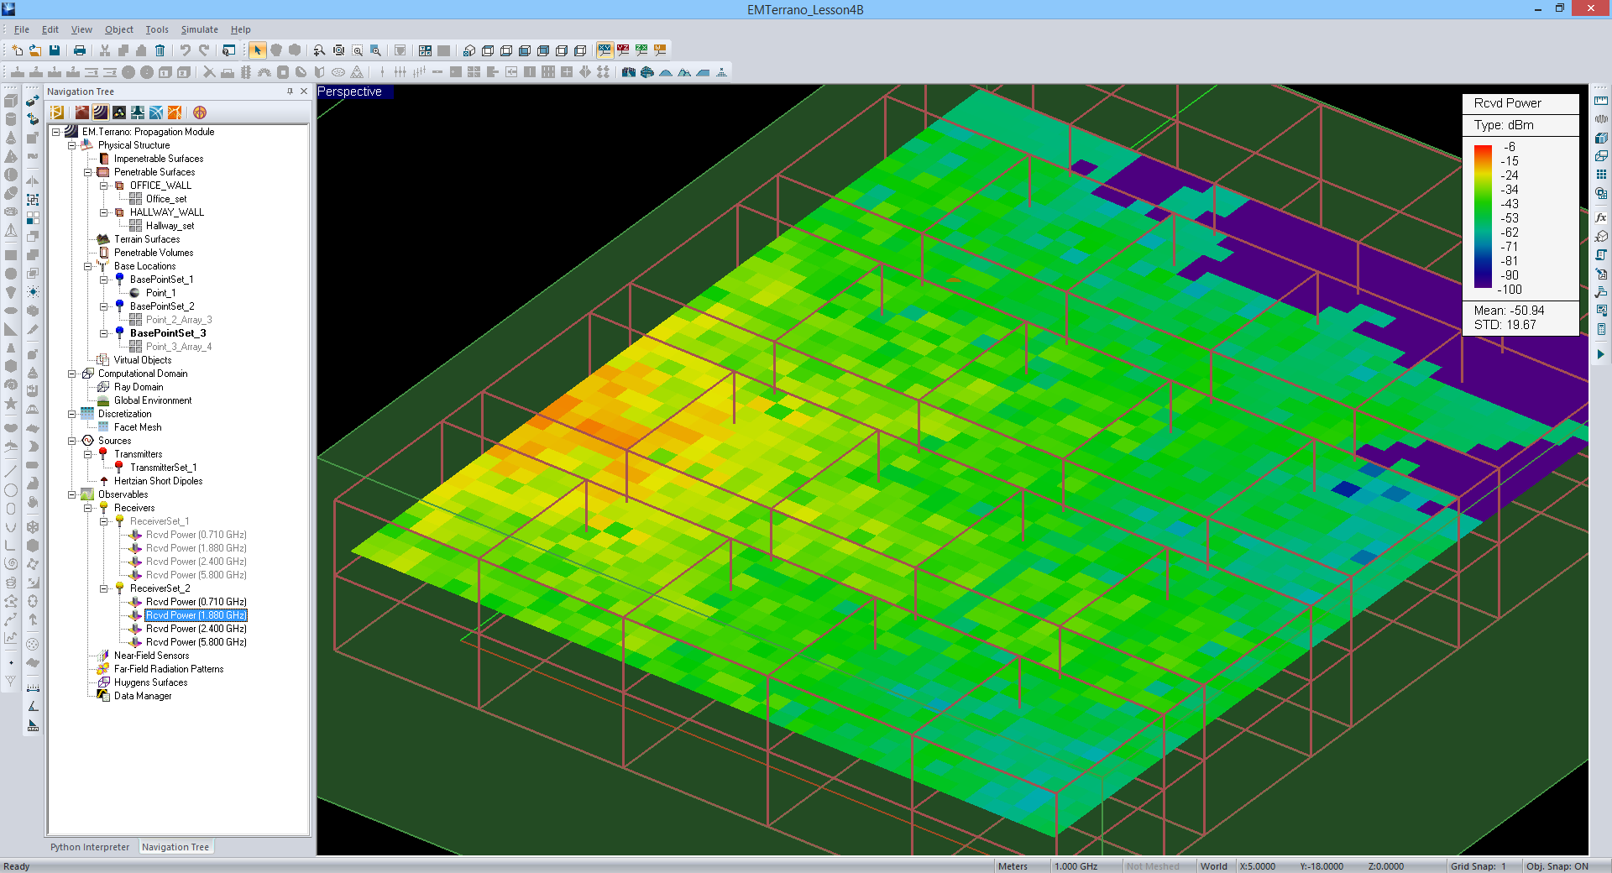Select TransmitterSet_1 in the tree
This screenshot has width=1612, height=873.
163,468
